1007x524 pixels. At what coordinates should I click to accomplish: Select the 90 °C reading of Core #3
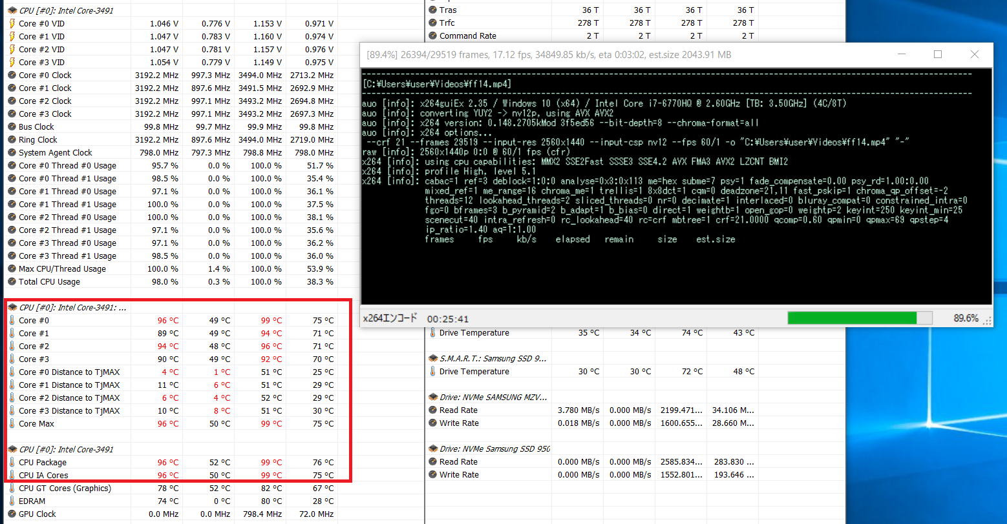pyautogui.click(x=168, y=359)
